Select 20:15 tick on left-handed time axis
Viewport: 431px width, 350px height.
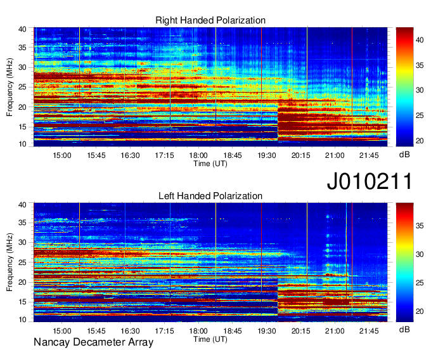pos(300,331)
